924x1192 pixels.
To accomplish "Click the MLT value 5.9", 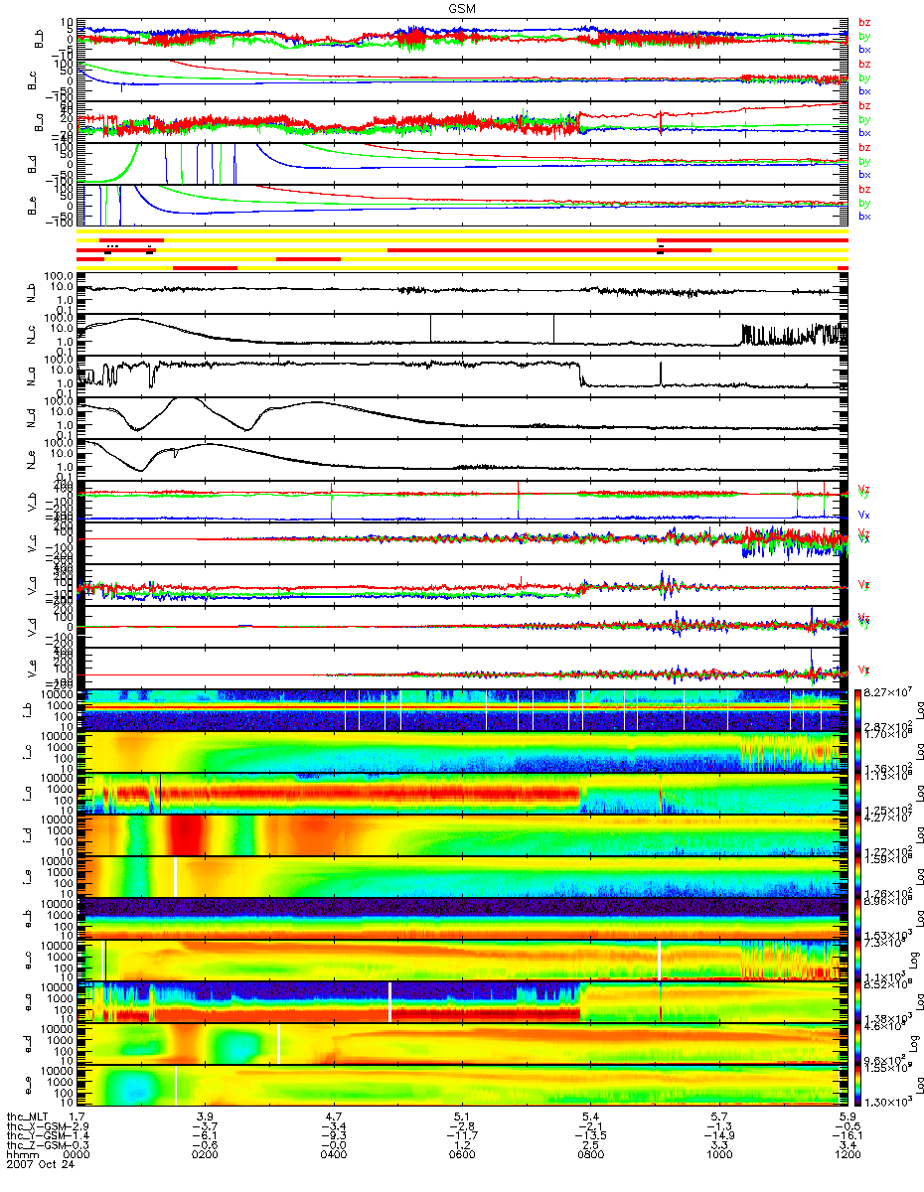I will [847, 1115].
